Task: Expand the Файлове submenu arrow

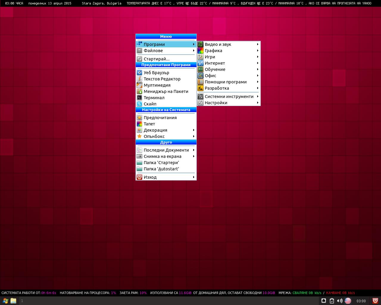Action: 193,51
